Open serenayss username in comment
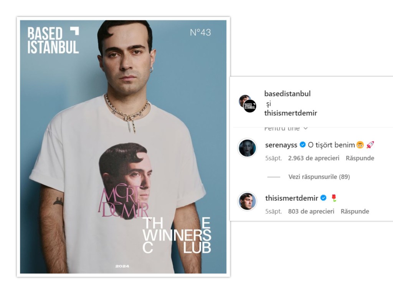 [281, 145]
